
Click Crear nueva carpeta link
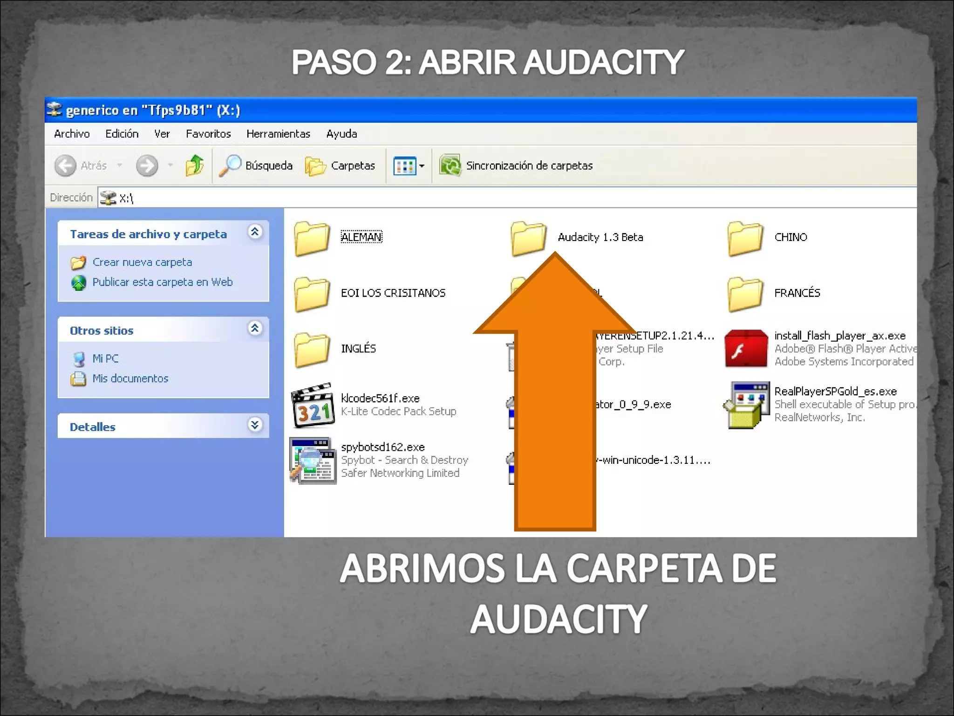pyautogui.click(x=142, y=262)
